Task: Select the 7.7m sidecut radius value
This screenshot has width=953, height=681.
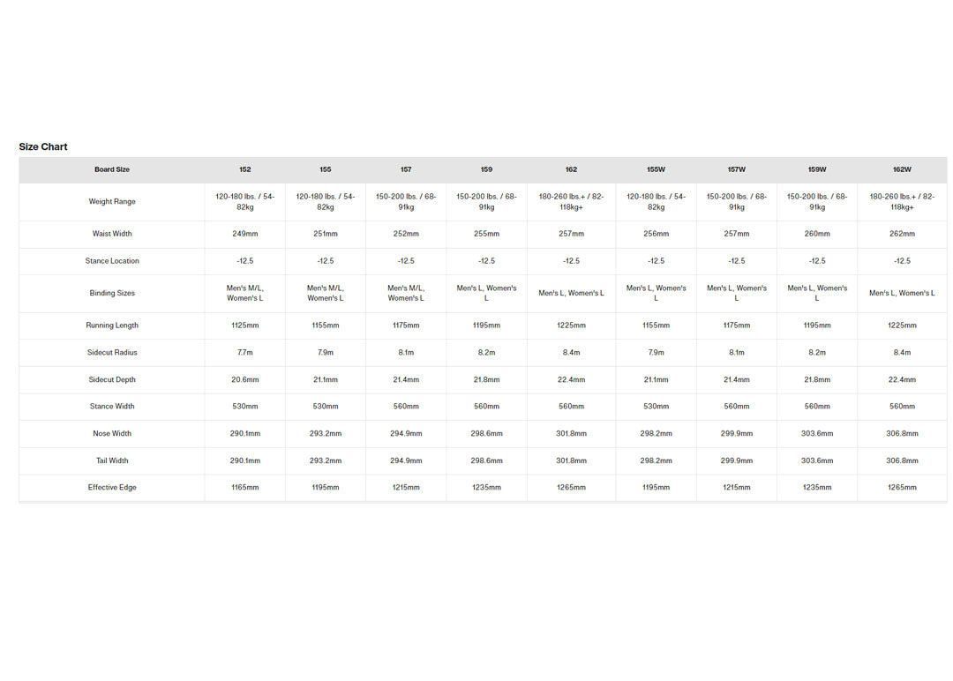Action: click(245, 353)
